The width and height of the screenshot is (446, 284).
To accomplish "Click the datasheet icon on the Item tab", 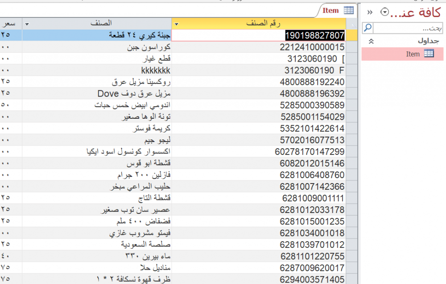I will point(349,11).
